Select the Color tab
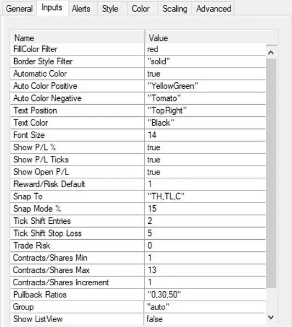This screenshot has width=292, height=327. [141, 9]
